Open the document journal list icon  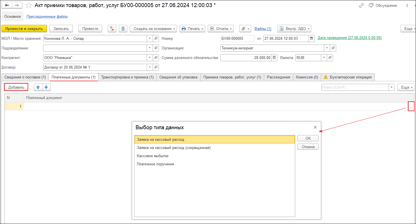tap(123, 28)
